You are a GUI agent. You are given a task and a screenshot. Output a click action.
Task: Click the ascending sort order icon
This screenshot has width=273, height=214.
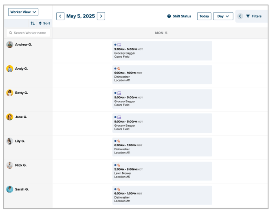tap(33, 23)
